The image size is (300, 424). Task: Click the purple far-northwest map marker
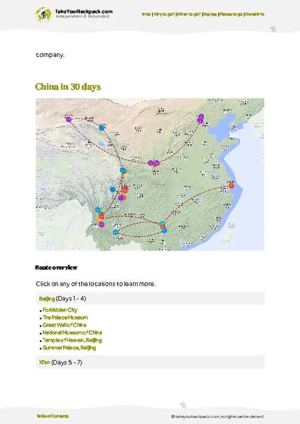tap(69, 119)
